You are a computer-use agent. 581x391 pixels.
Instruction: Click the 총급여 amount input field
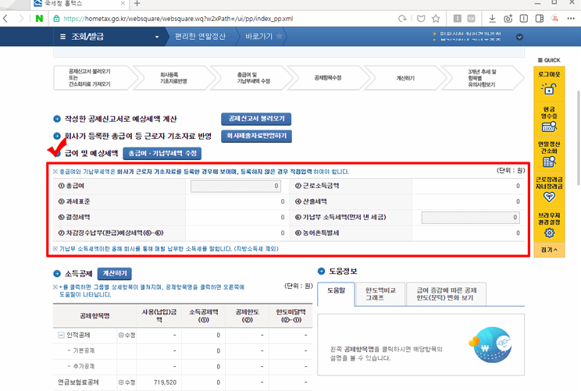pos(235,187)
